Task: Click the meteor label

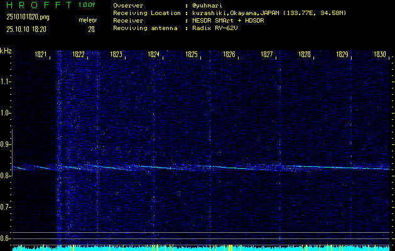Action: (x=87, y=20)
